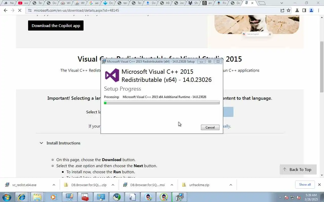Open vc_redist.x64.exe download options arrow
Screen dimensions: 324x202
point(54,185)
